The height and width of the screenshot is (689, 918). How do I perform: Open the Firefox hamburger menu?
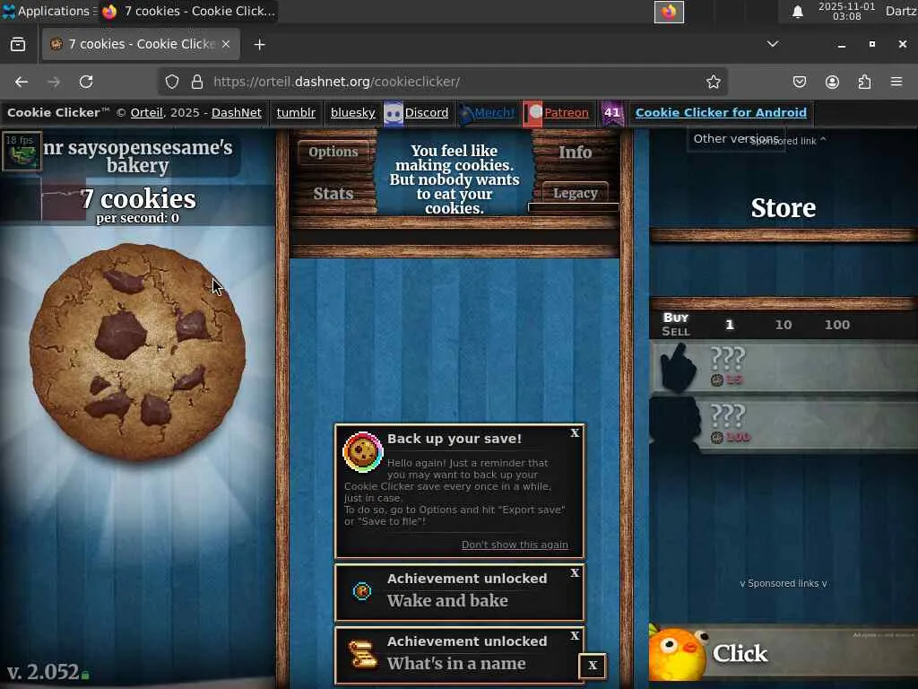pos(896,82)
